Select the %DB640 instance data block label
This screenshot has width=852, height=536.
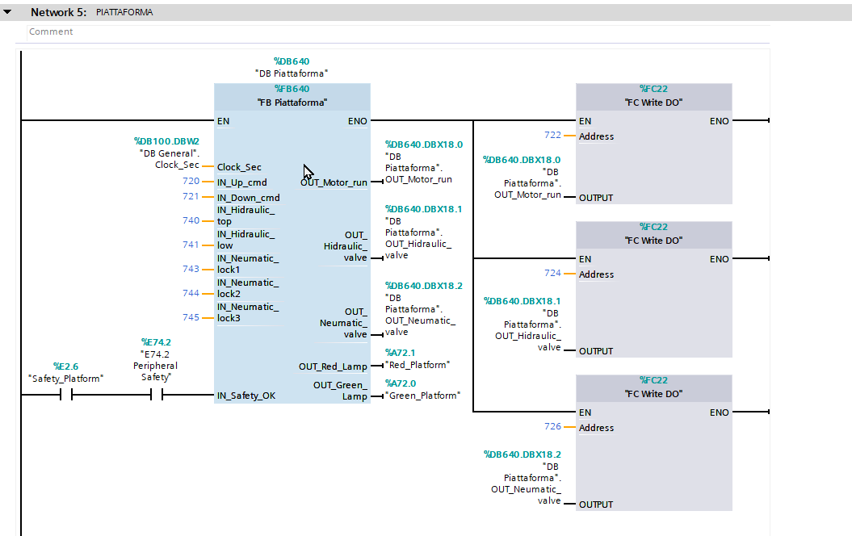tap(292, 61)
